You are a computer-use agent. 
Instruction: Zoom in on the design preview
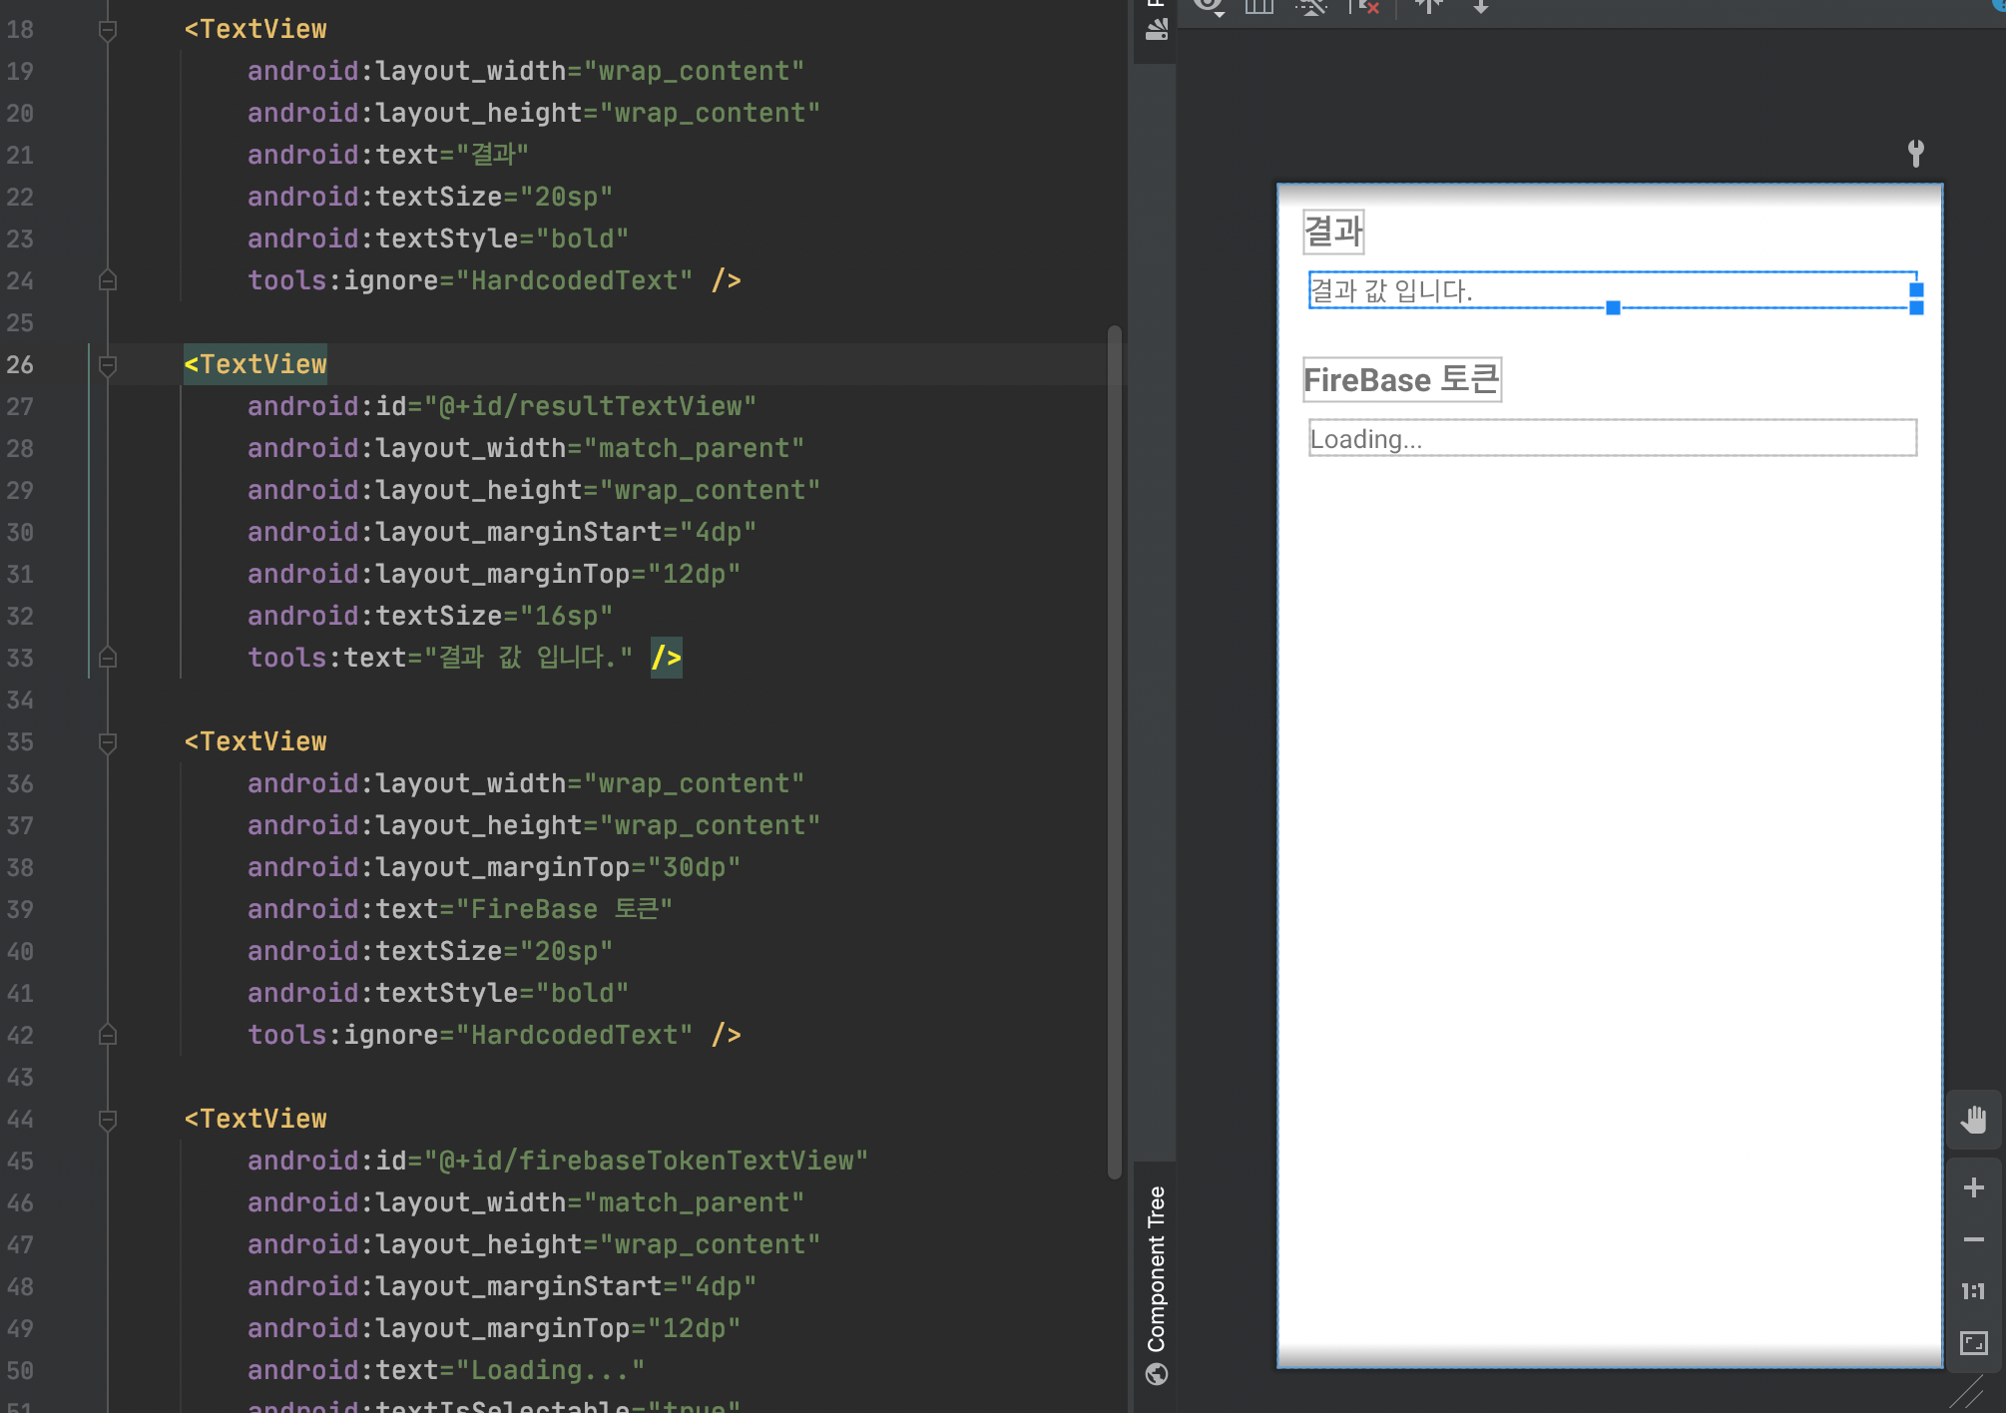click(1973, 1187)
